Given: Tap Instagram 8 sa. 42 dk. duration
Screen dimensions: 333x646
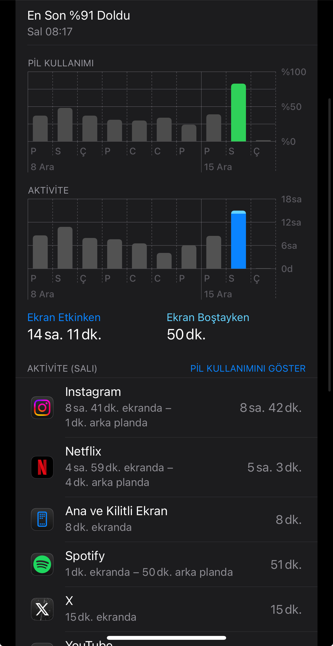Looking at the screenshot, I should [271, 408].
